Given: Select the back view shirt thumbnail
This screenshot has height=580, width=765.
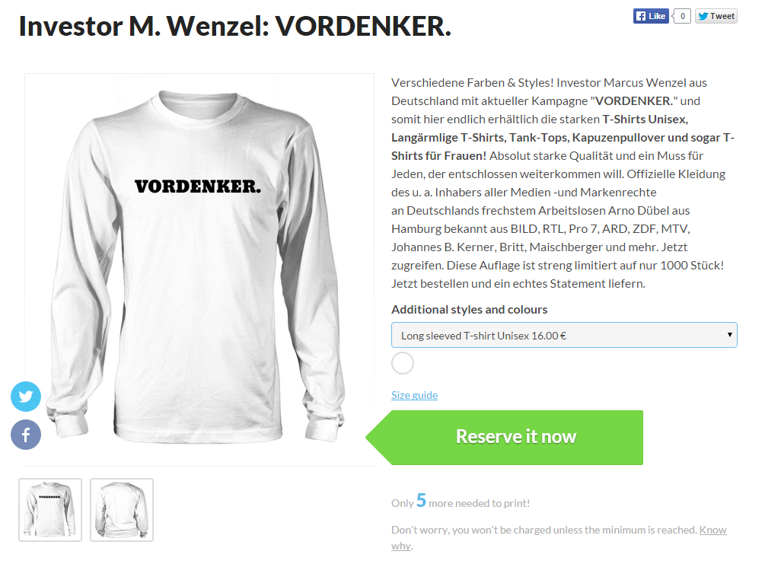Looking at the screenshot, I should 122,510.
